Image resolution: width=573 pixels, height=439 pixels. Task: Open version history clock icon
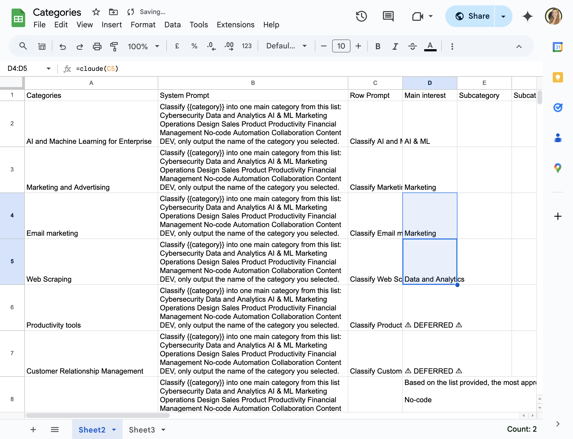point(361,16)
